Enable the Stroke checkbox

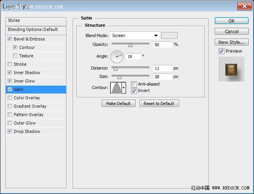10,64
